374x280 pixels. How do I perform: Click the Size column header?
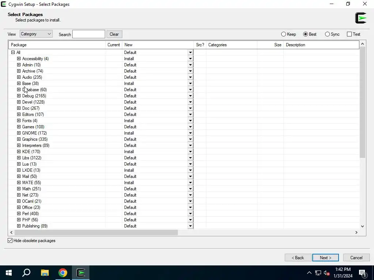271,45
